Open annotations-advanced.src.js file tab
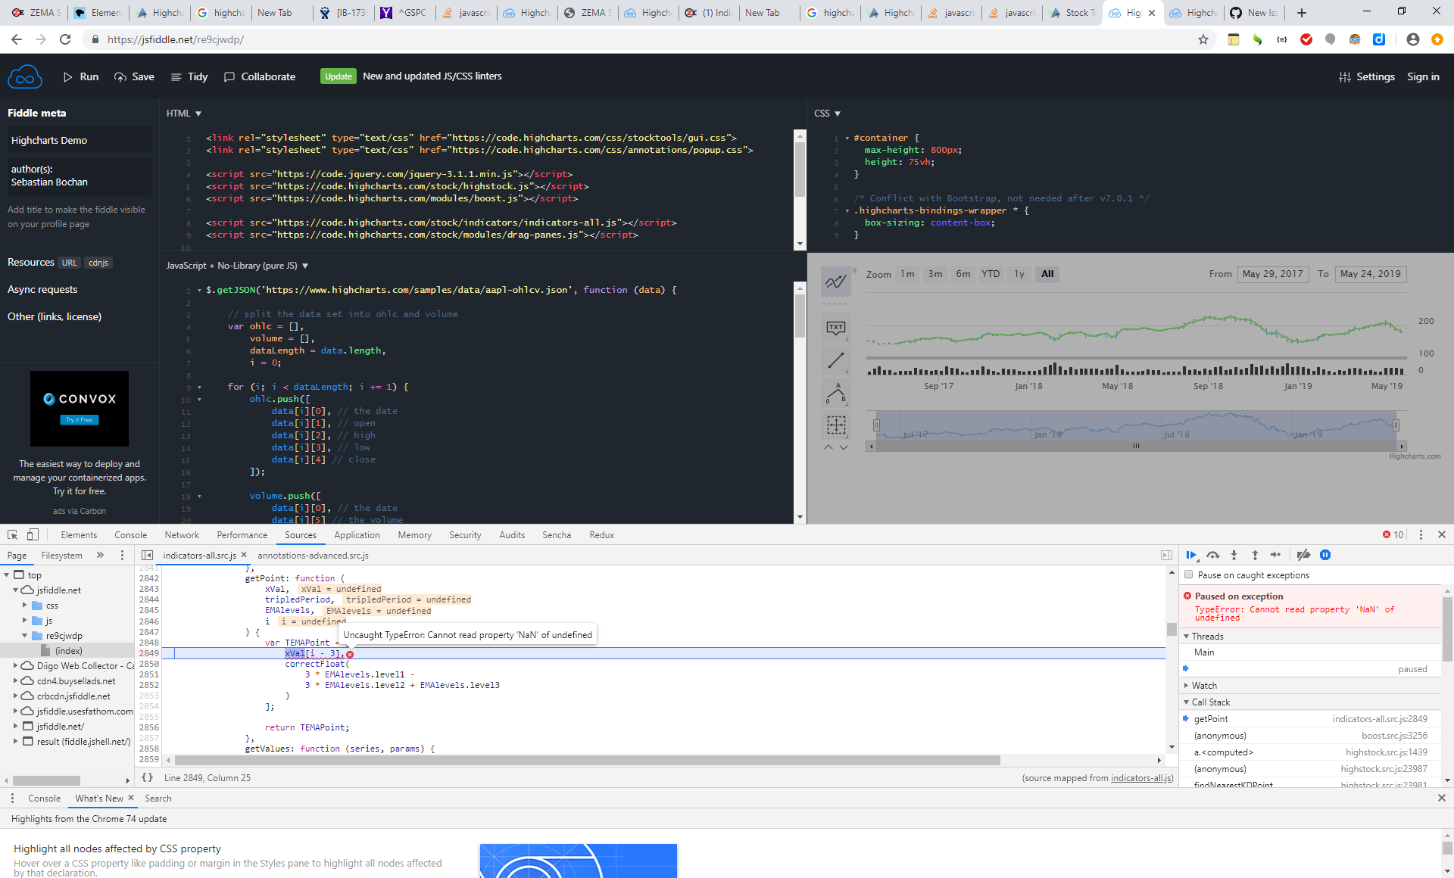This screenshot has width=1454, height=878. (x=313, y=555)
